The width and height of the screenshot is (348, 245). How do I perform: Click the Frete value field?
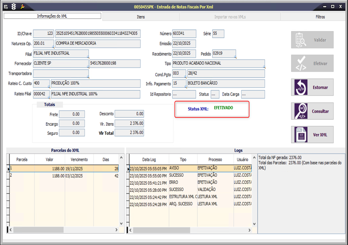click(72, 114)
